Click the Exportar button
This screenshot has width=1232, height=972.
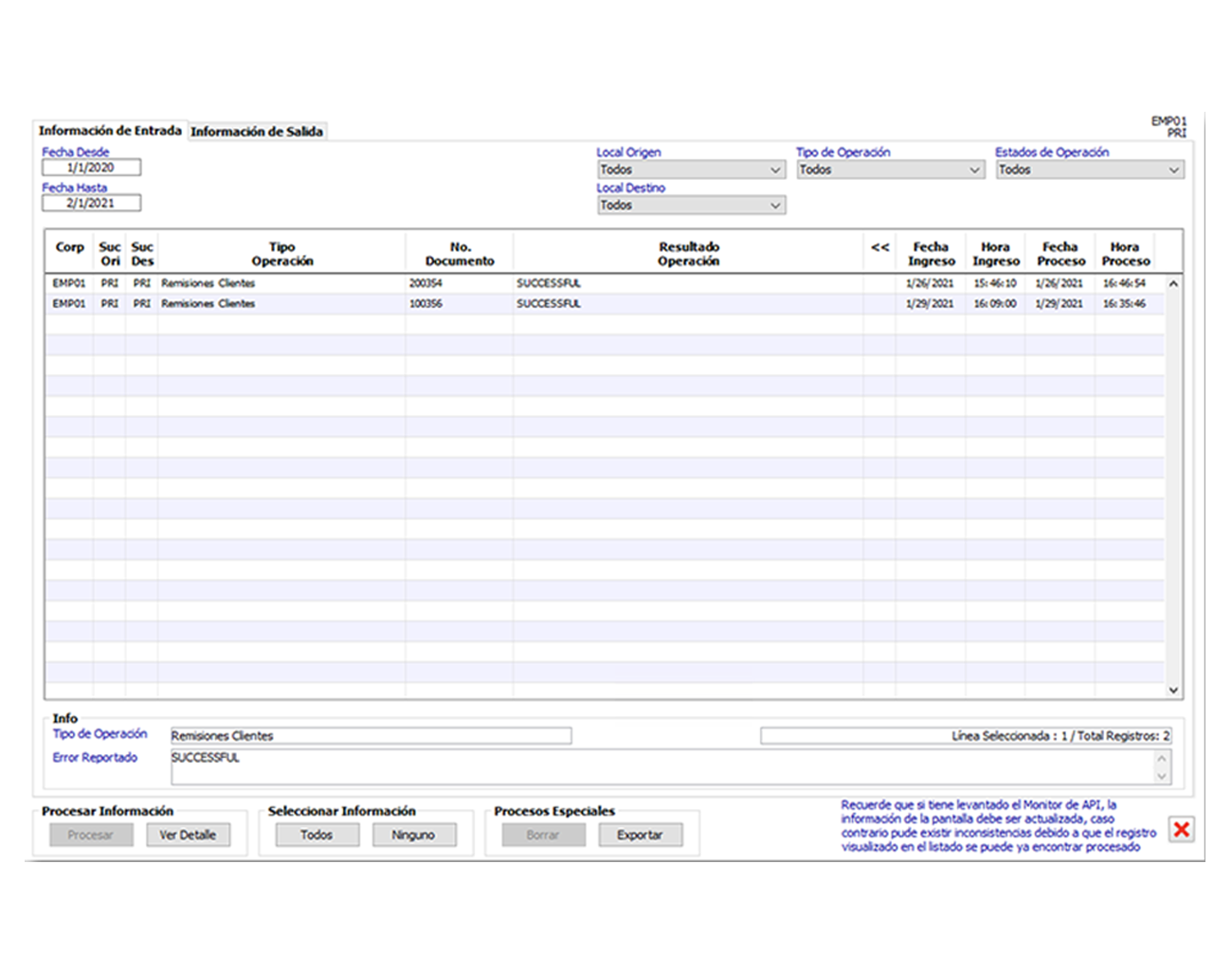pyautogui.click(x=640, y=836)
